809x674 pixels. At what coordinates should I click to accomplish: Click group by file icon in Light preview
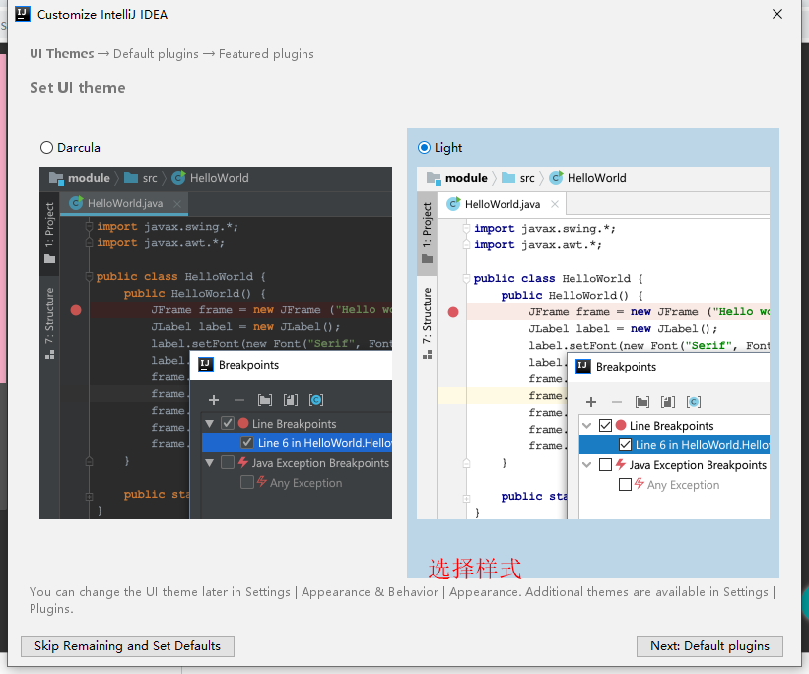coord(668,402)
